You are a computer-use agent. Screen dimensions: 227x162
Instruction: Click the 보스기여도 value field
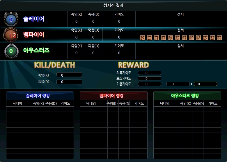149,78
